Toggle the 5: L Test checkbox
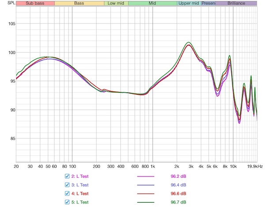The height and width of the screenshot is (207, 265). pos(67,202)
